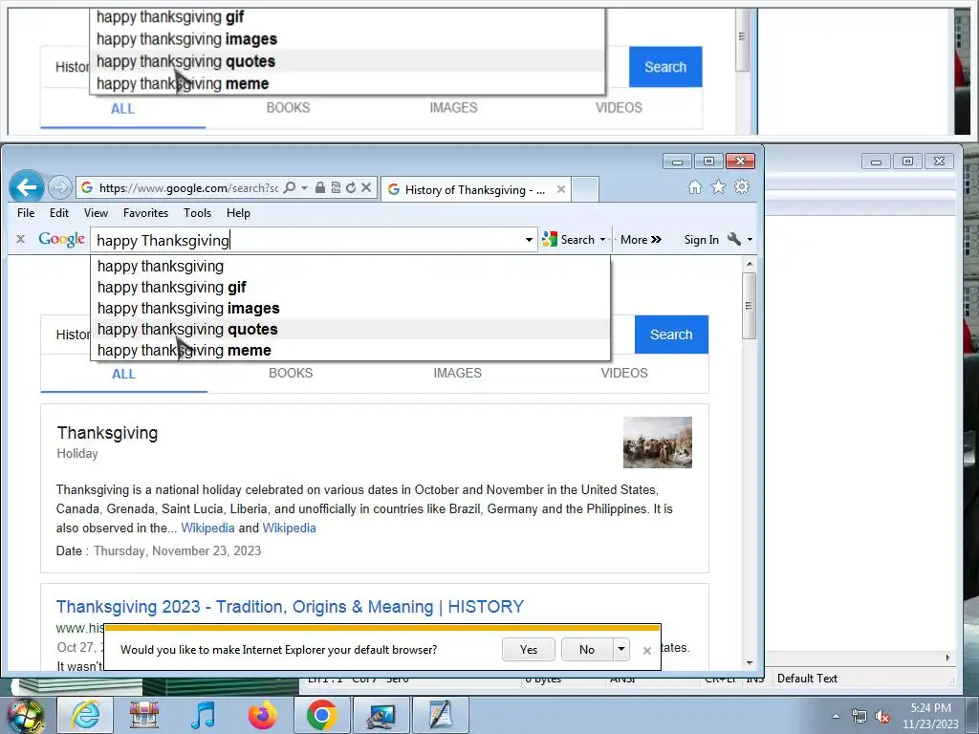979x734 pixels.
Task: Click the Google Toolbar Search button
Action: tap(568, 240)
